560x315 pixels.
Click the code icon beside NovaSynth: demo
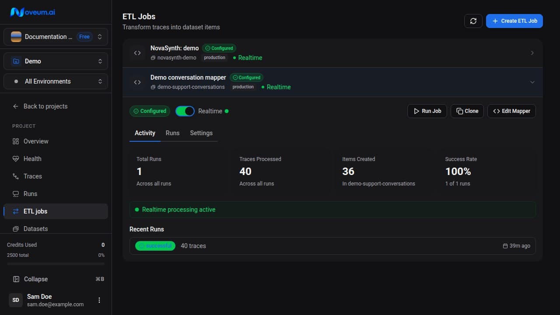coord(137,53)
